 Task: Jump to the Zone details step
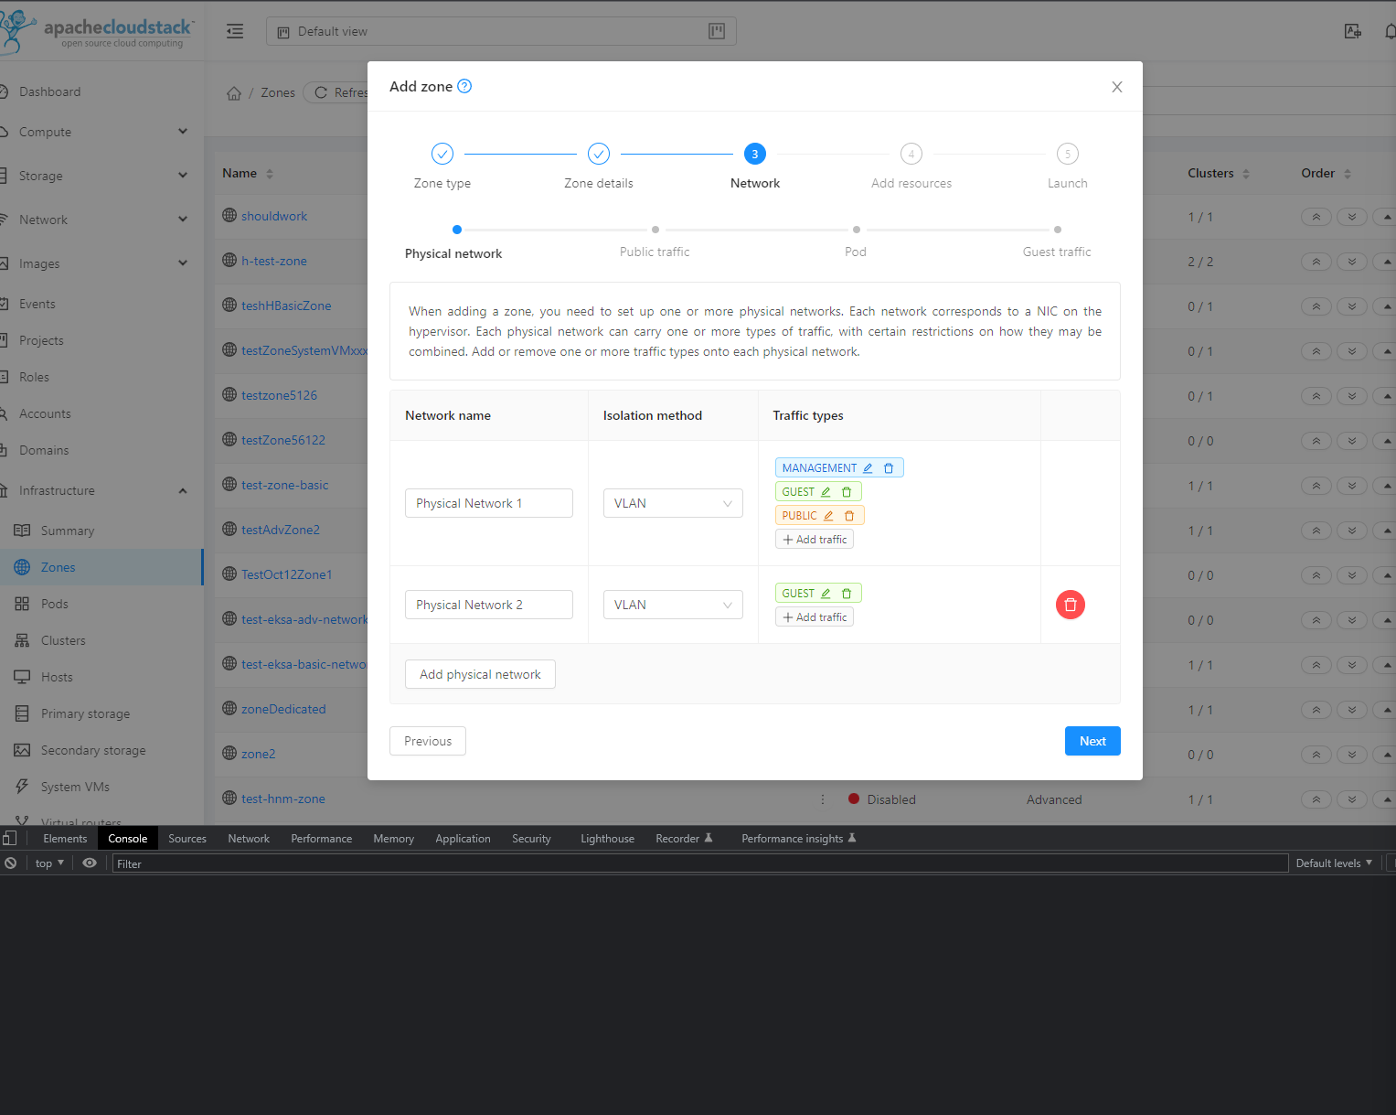click(x=599, y=154)
